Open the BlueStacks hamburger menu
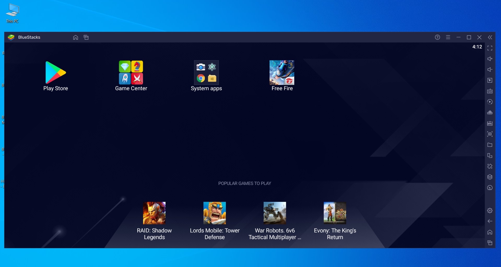Image resolution: width=501 pixels, height=267 pixels. point(448,37)
